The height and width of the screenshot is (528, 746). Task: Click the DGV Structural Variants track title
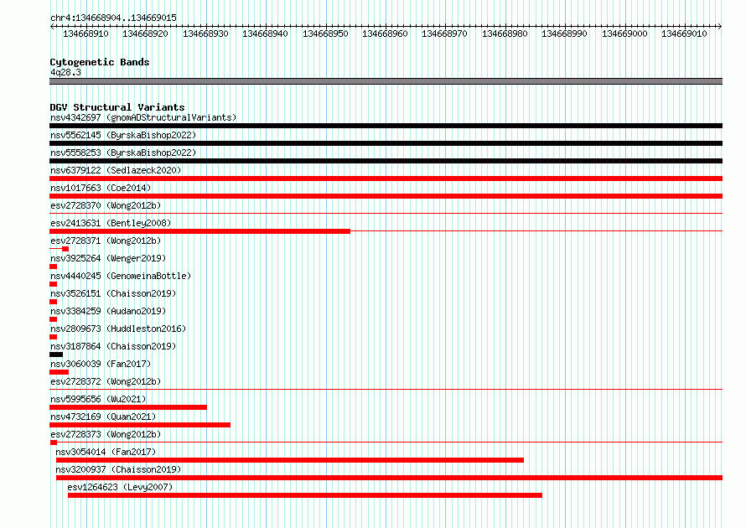(x=117, y=107)
